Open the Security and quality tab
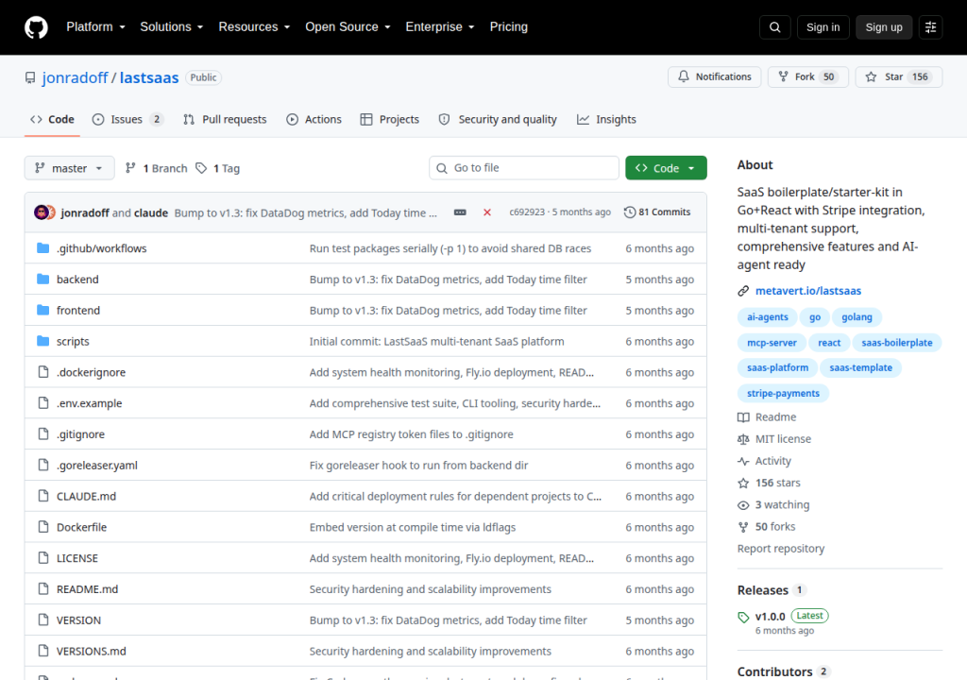 coord(498,119)
